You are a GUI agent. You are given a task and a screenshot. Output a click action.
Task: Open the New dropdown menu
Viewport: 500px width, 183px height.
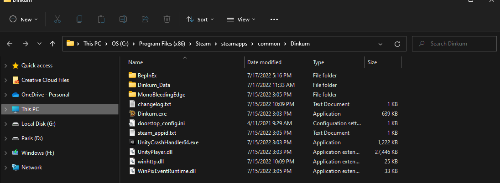24,19
